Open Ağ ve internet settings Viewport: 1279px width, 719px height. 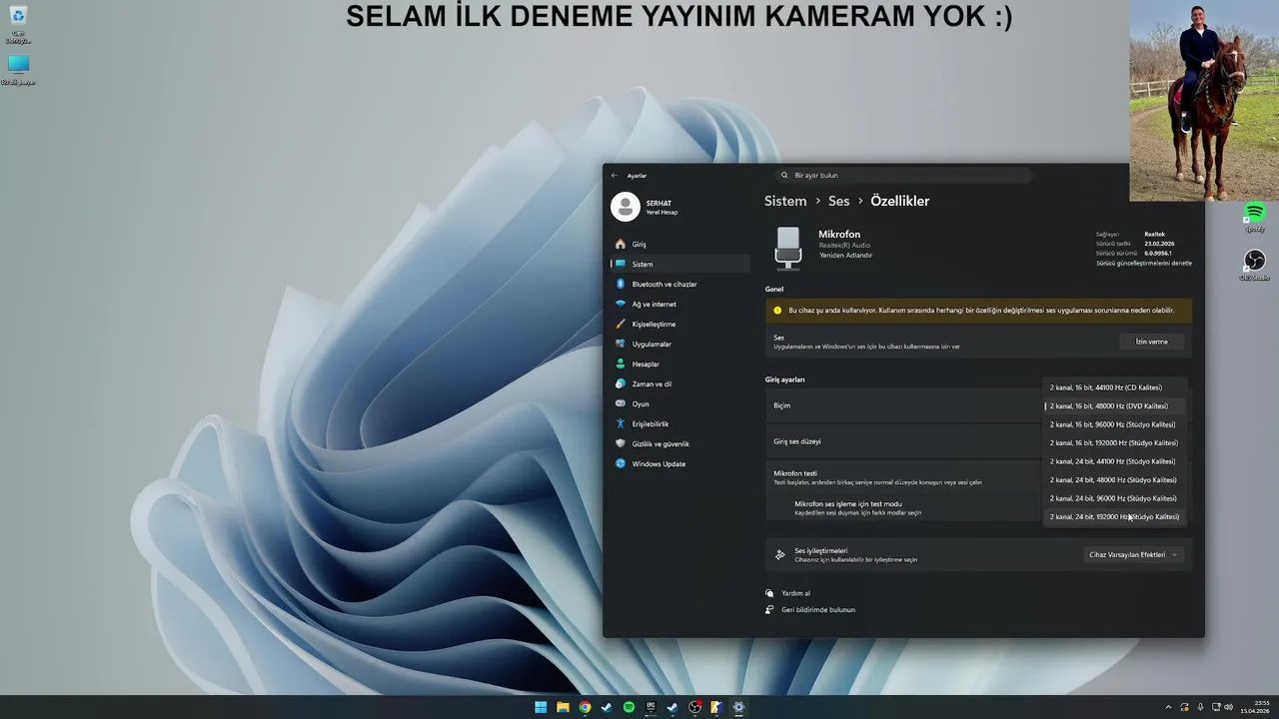click(x=679, y=304)
